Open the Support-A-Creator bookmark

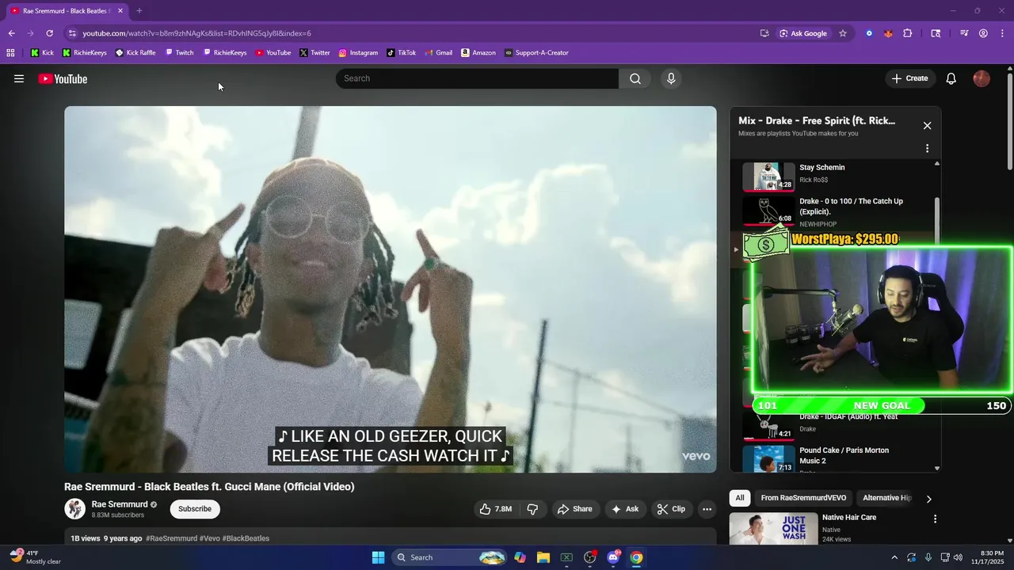(536, 53)
